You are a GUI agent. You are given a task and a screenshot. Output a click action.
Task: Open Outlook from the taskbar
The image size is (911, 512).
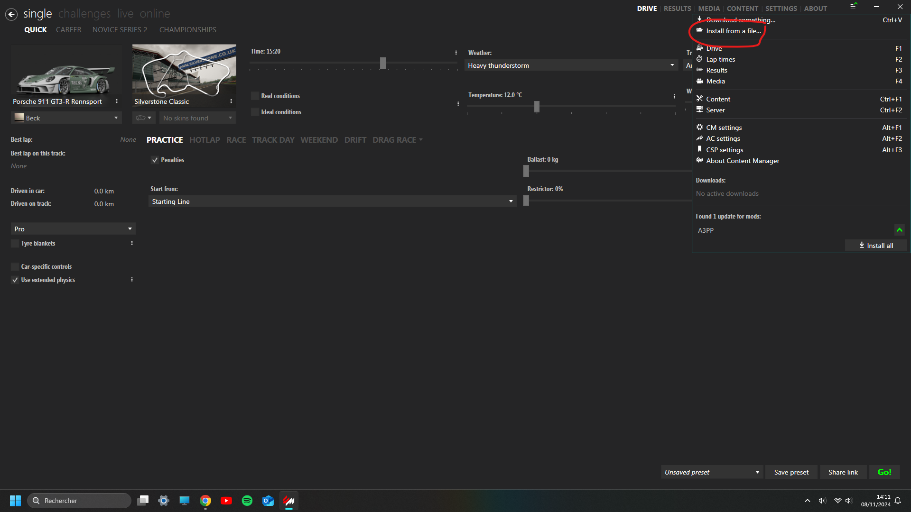point(268,501)
